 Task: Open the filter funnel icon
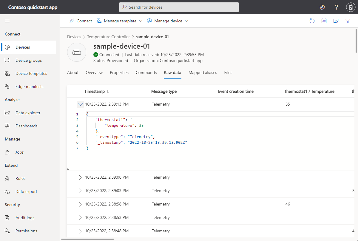(348, 21)
